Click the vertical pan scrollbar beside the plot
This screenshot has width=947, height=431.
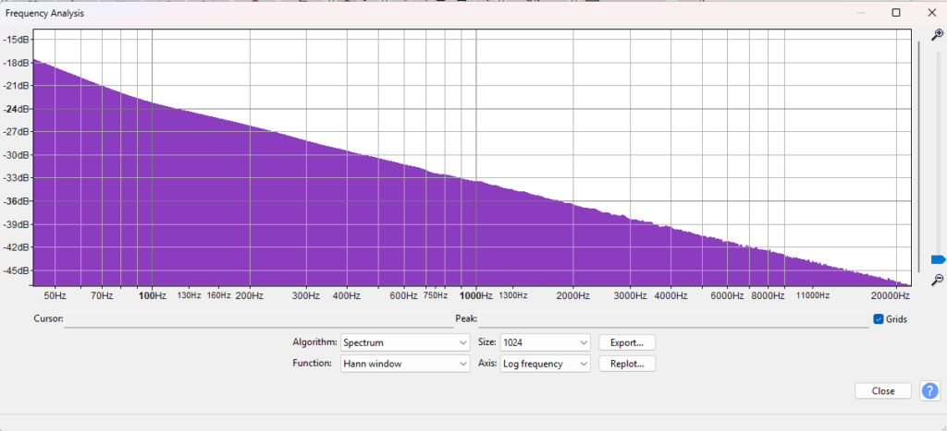(x=917, y=157)
